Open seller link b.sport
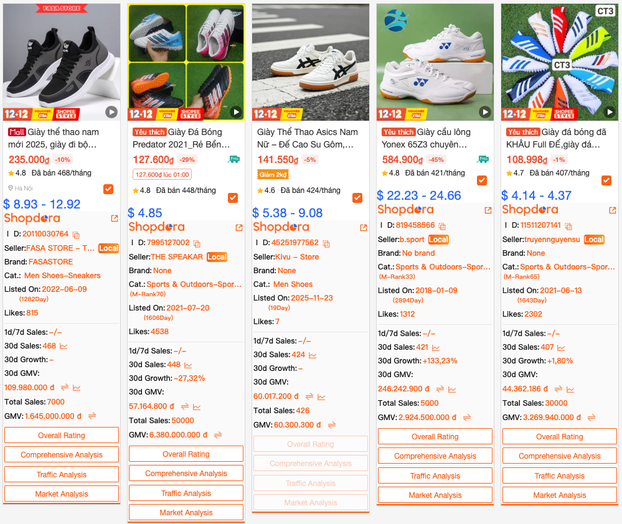 point(412,240)
